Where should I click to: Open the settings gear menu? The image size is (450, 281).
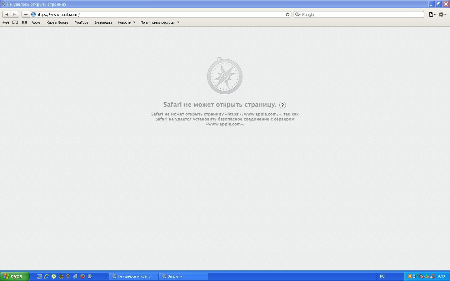click(442, 14)
